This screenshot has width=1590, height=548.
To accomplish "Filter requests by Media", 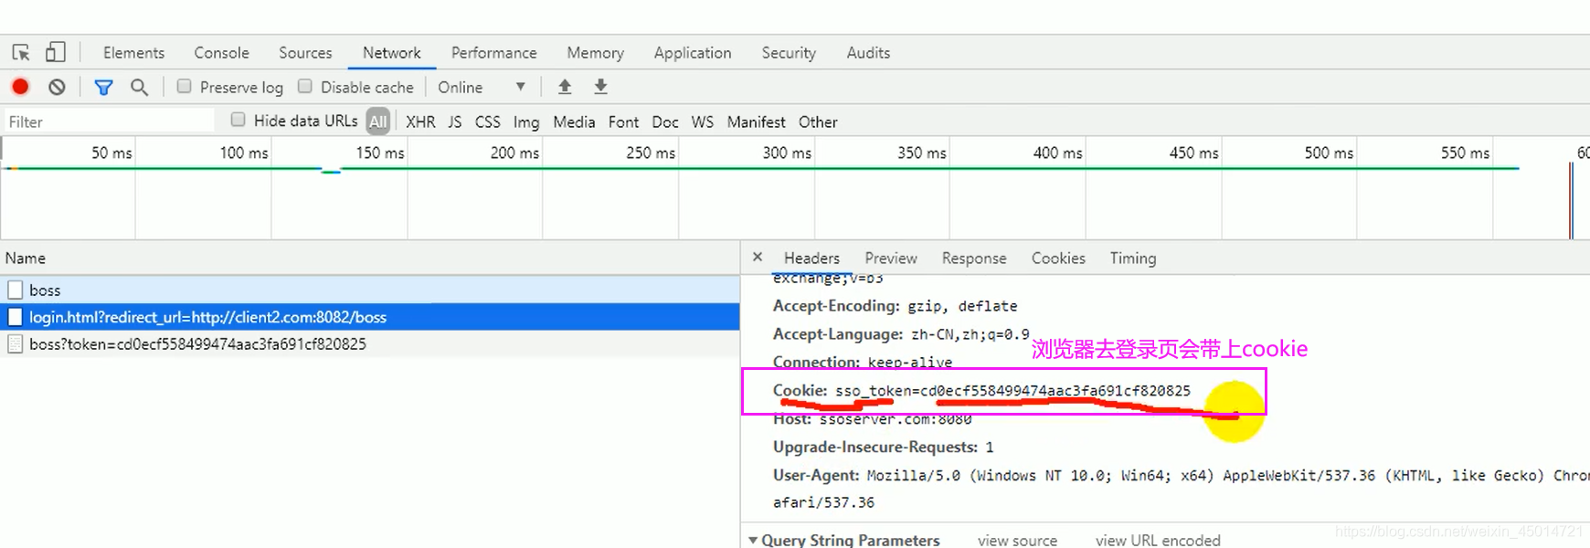I will click(574, 121).
